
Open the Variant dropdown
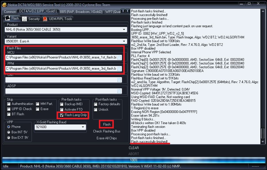(x=124, y=41)
